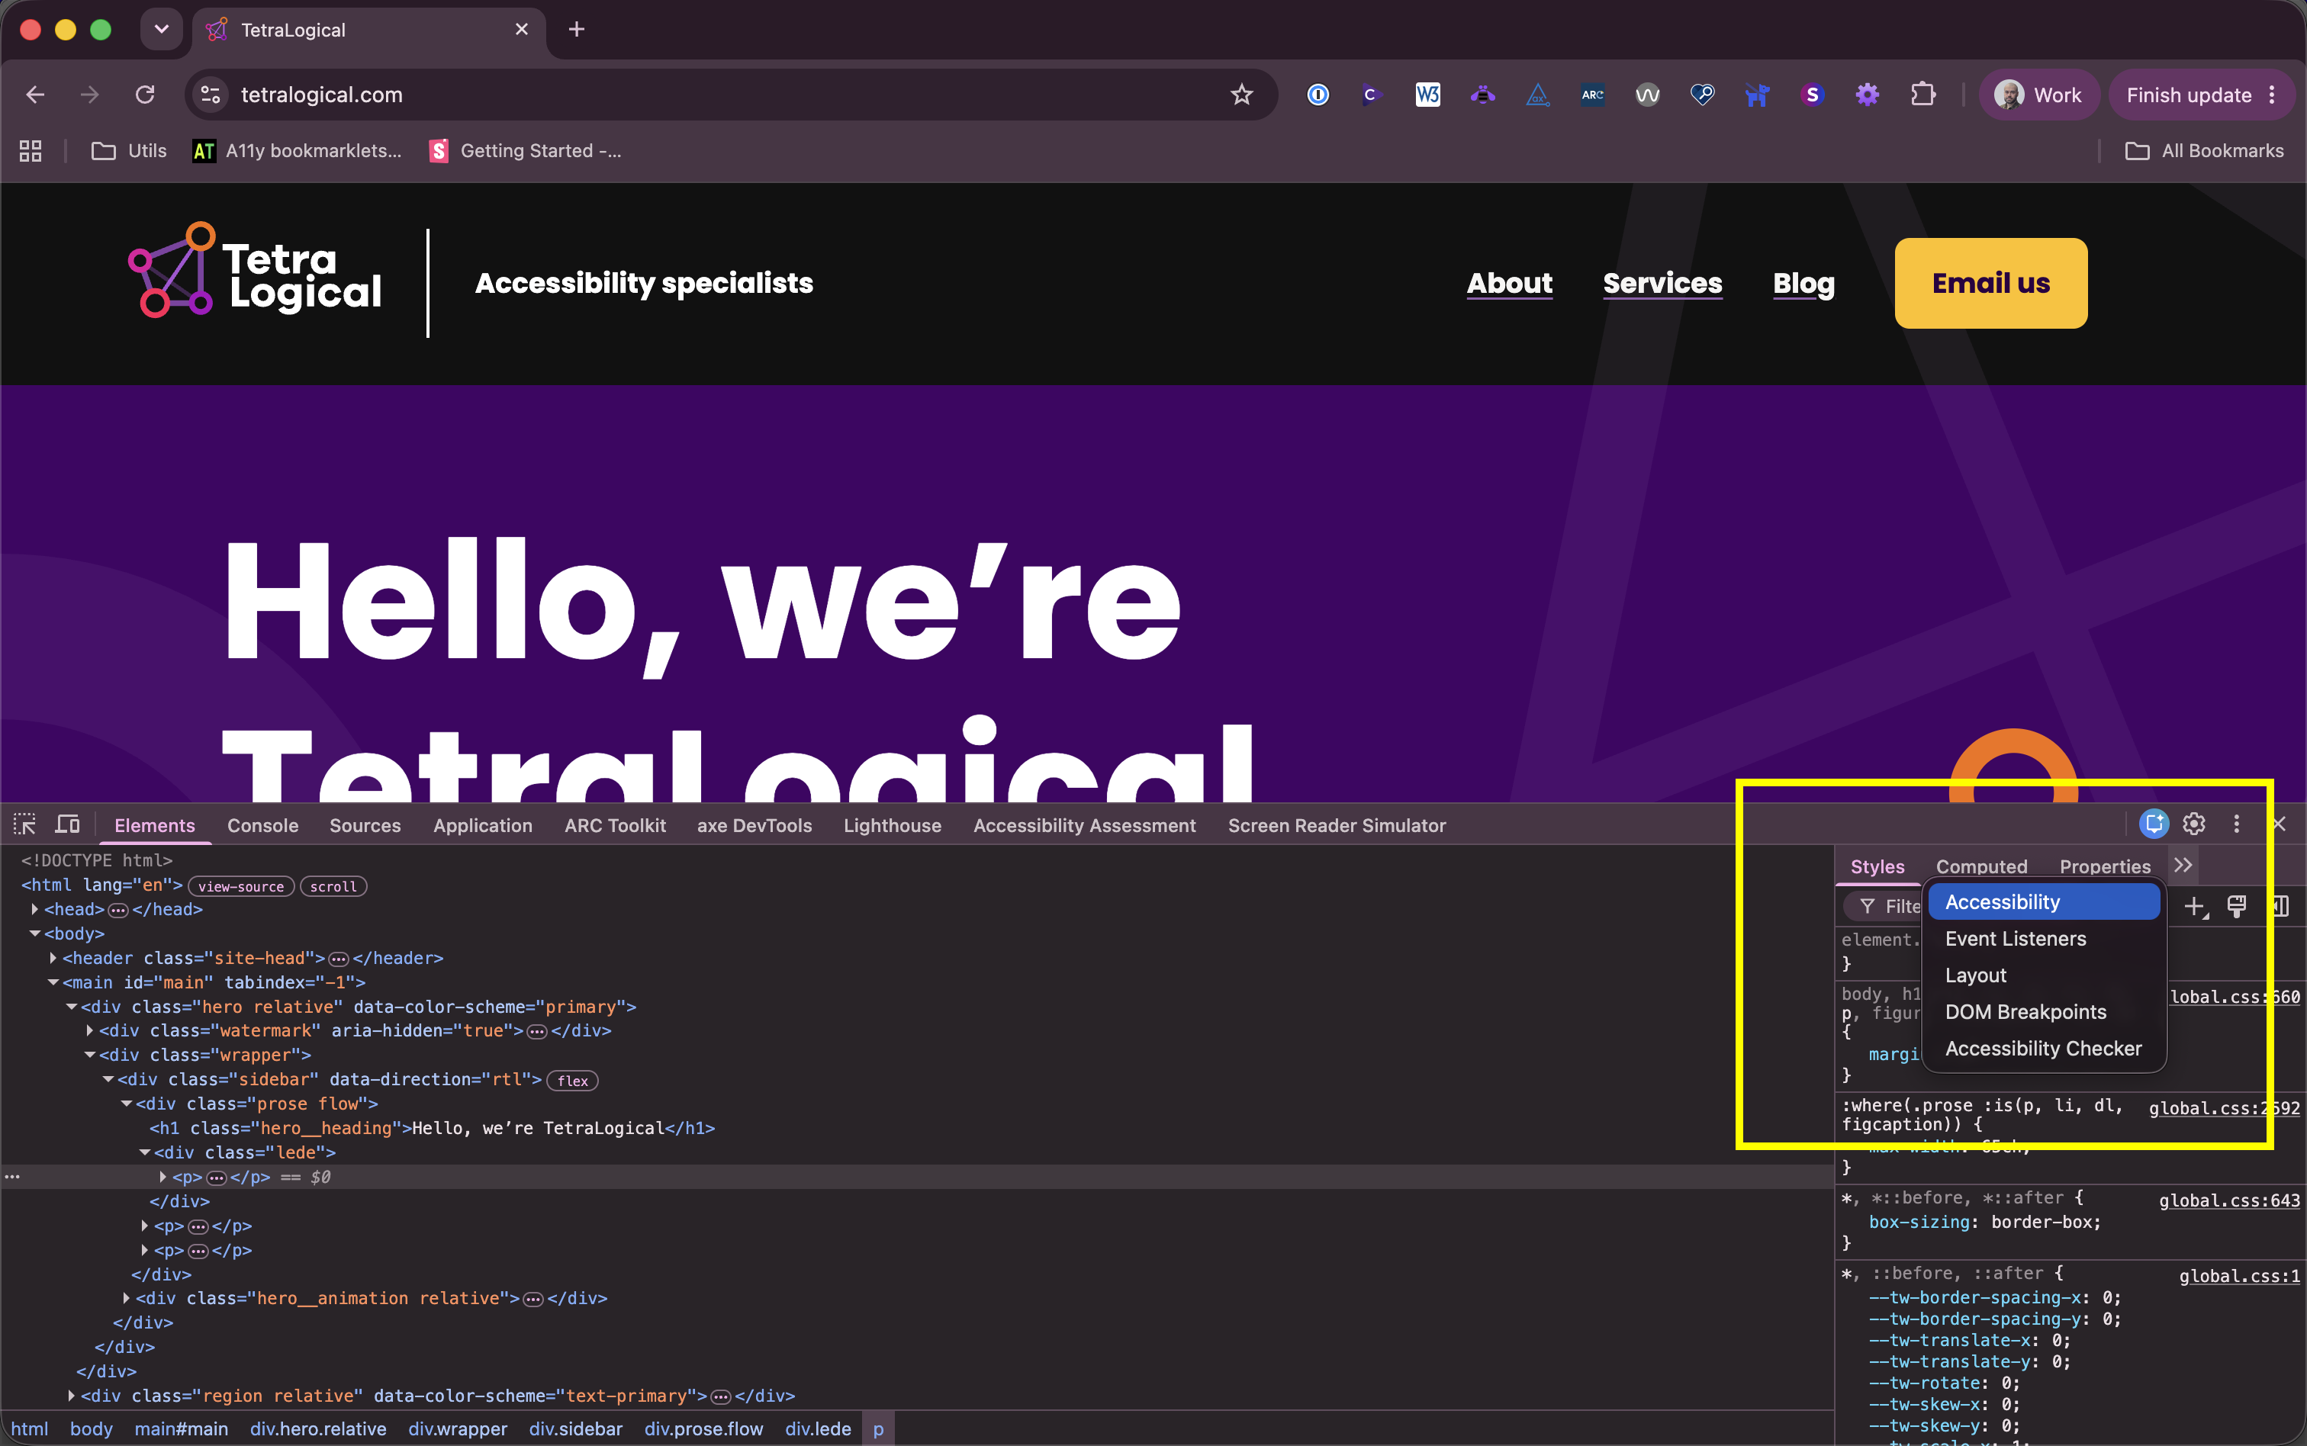Image resolution: width=2307 pixels, height=1446 pixels.
Task: Click the browser back arrow
Action: [x=35, y=95]
